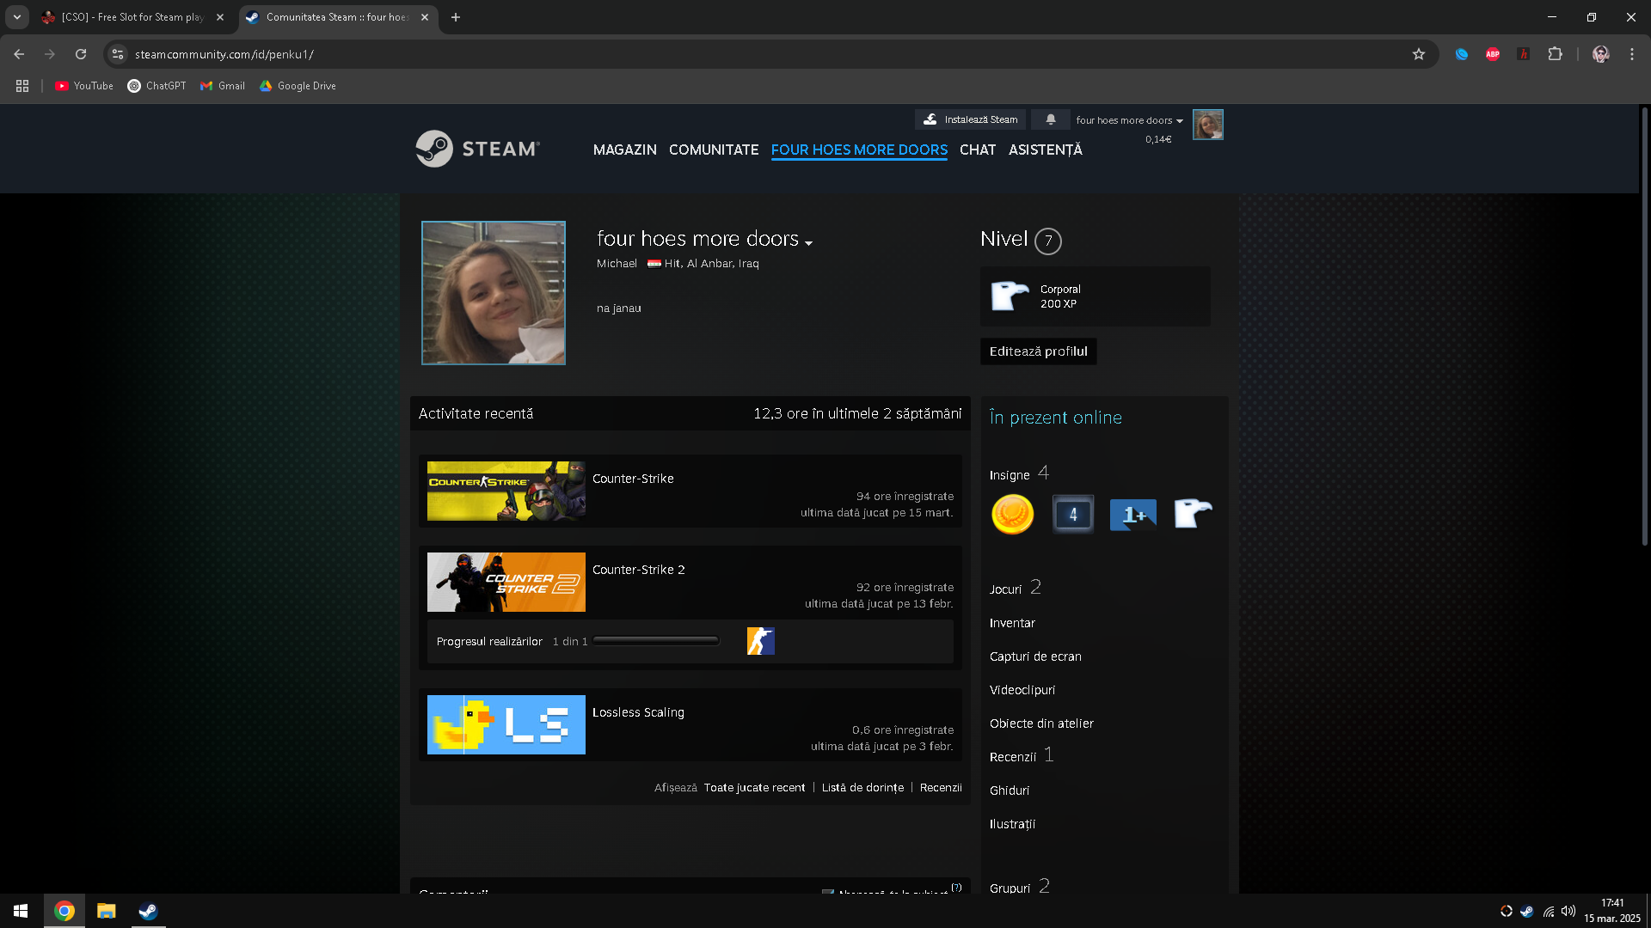
Task: Open the MAGAZIN menu
Action: (x=624, y=150)
